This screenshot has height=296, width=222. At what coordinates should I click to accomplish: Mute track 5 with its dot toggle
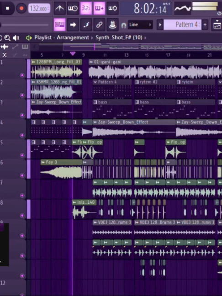pos(22,155)
